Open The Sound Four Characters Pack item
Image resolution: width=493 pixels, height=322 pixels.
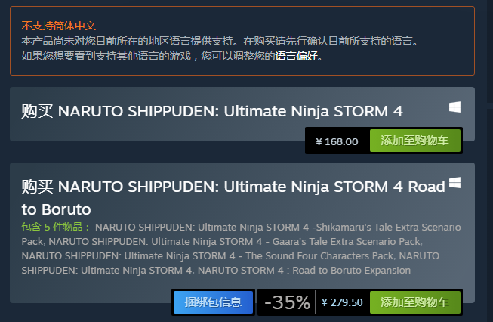pyautogui.click(x=208, y=256)
